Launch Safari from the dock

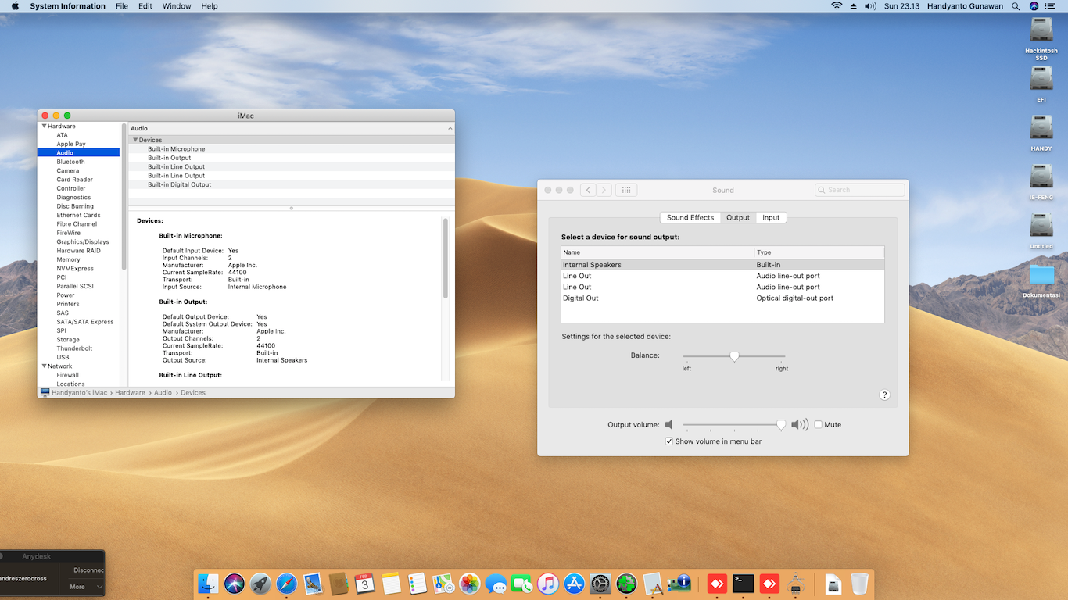coord(287,584)
